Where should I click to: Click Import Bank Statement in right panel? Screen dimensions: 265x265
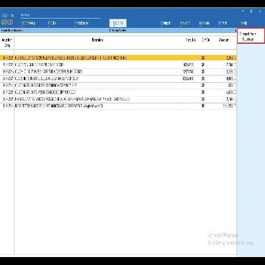(x=251, y=36)
